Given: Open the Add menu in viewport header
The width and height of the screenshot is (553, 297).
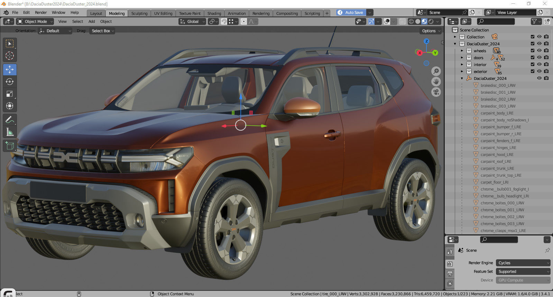Looking at the screenshot, I should pyautogui.click(x=92, y=21).
